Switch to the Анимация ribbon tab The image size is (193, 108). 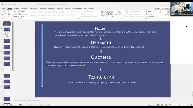[x=51, y=8]
